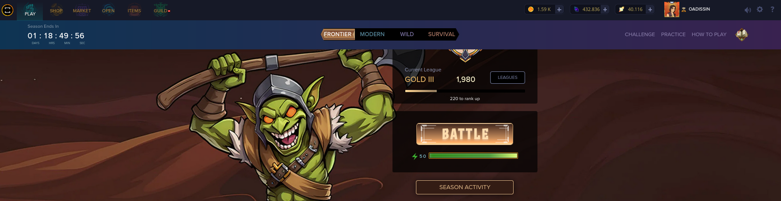Image resolution: width=781 pixels, height=201 pixels.
Task: Switch to the Wild format tab
Action: coord(407,34)
